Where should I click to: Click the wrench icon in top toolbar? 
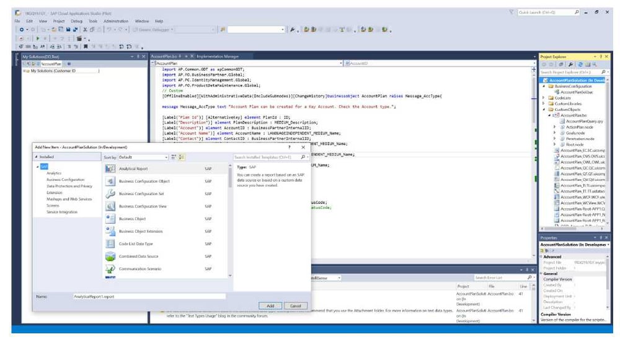coord(293,30)
